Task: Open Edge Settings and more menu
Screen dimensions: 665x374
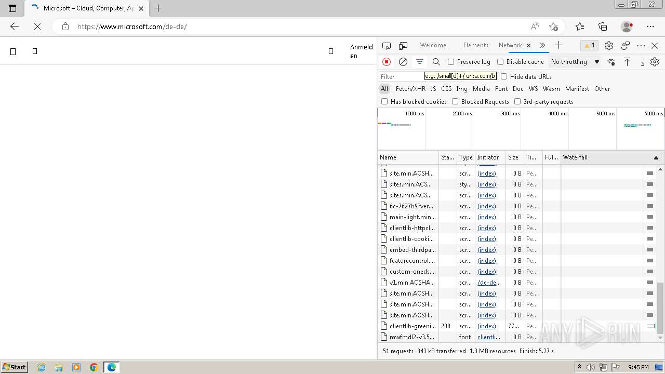Action: pos(650,26)
